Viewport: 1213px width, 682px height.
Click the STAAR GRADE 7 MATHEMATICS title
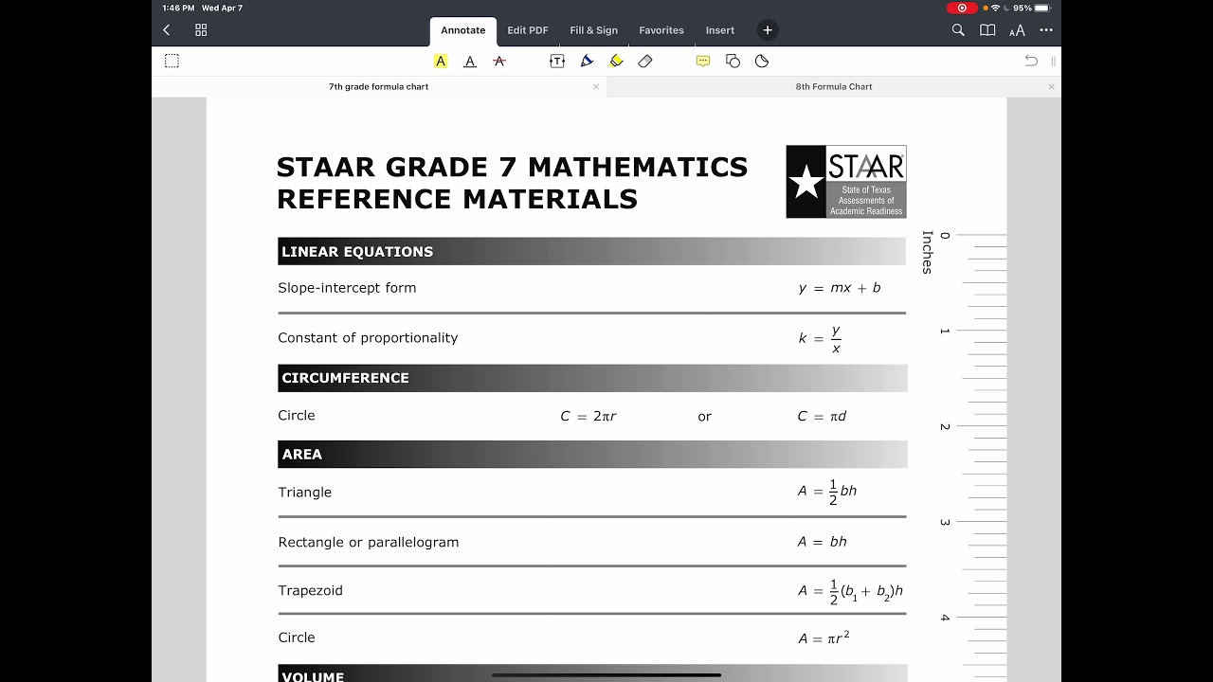[x=512, y=167]
